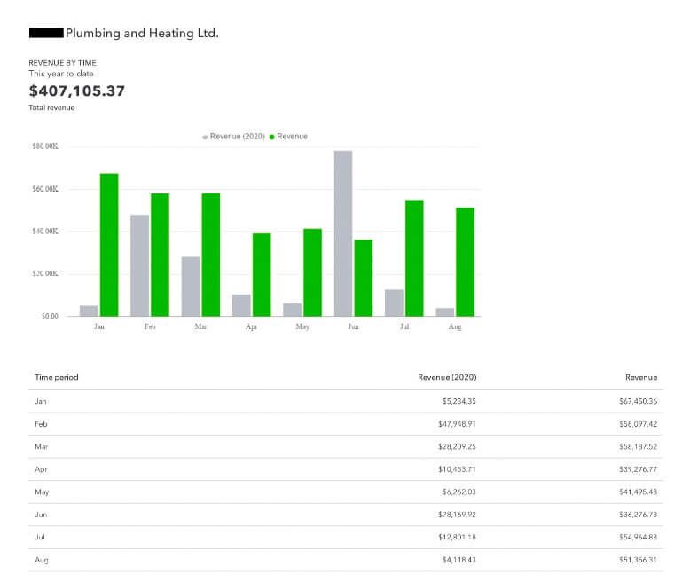
Task: Click the gray Feb 2020 bar
Action: tap(139, 264)
